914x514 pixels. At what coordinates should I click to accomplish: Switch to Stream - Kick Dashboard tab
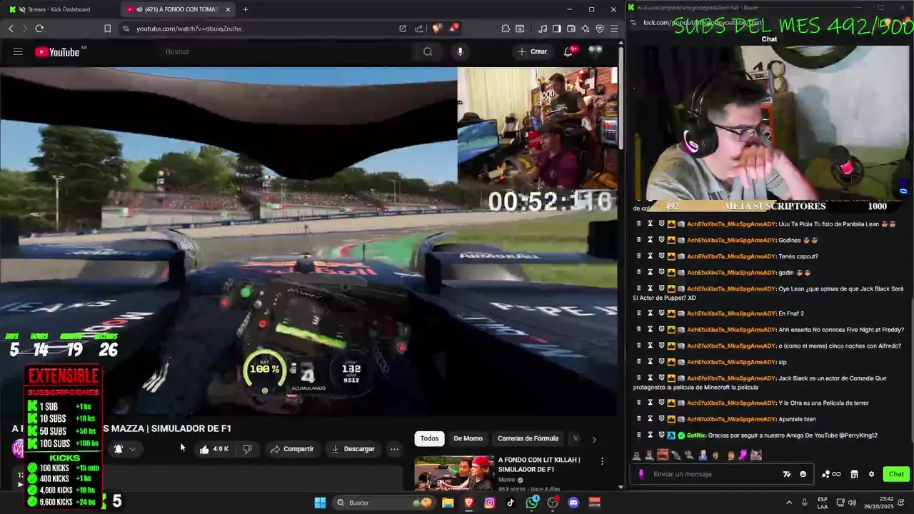click(59, 9)
